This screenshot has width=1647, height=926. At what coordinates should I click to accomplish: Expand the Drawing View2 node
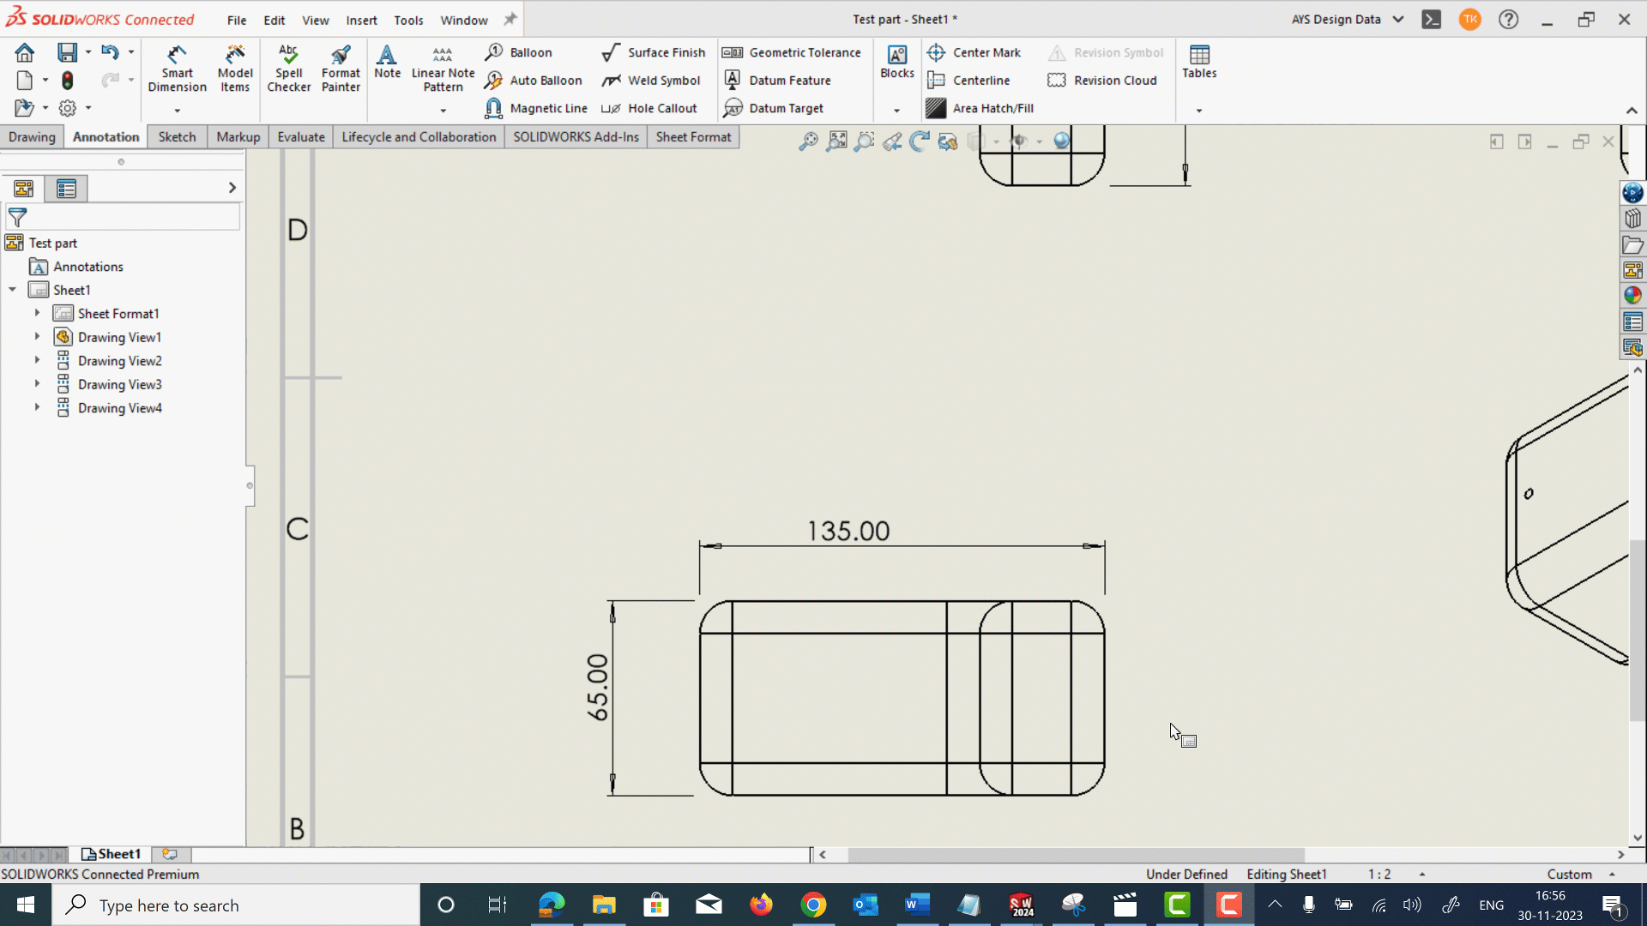coord(37,361)
